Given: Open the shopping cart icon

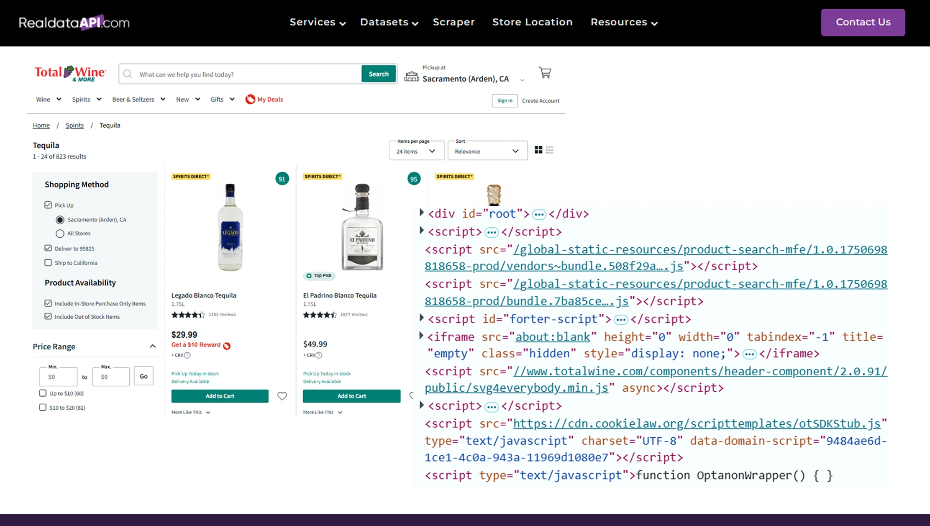Looking at the screenshot, I should 545,73.
